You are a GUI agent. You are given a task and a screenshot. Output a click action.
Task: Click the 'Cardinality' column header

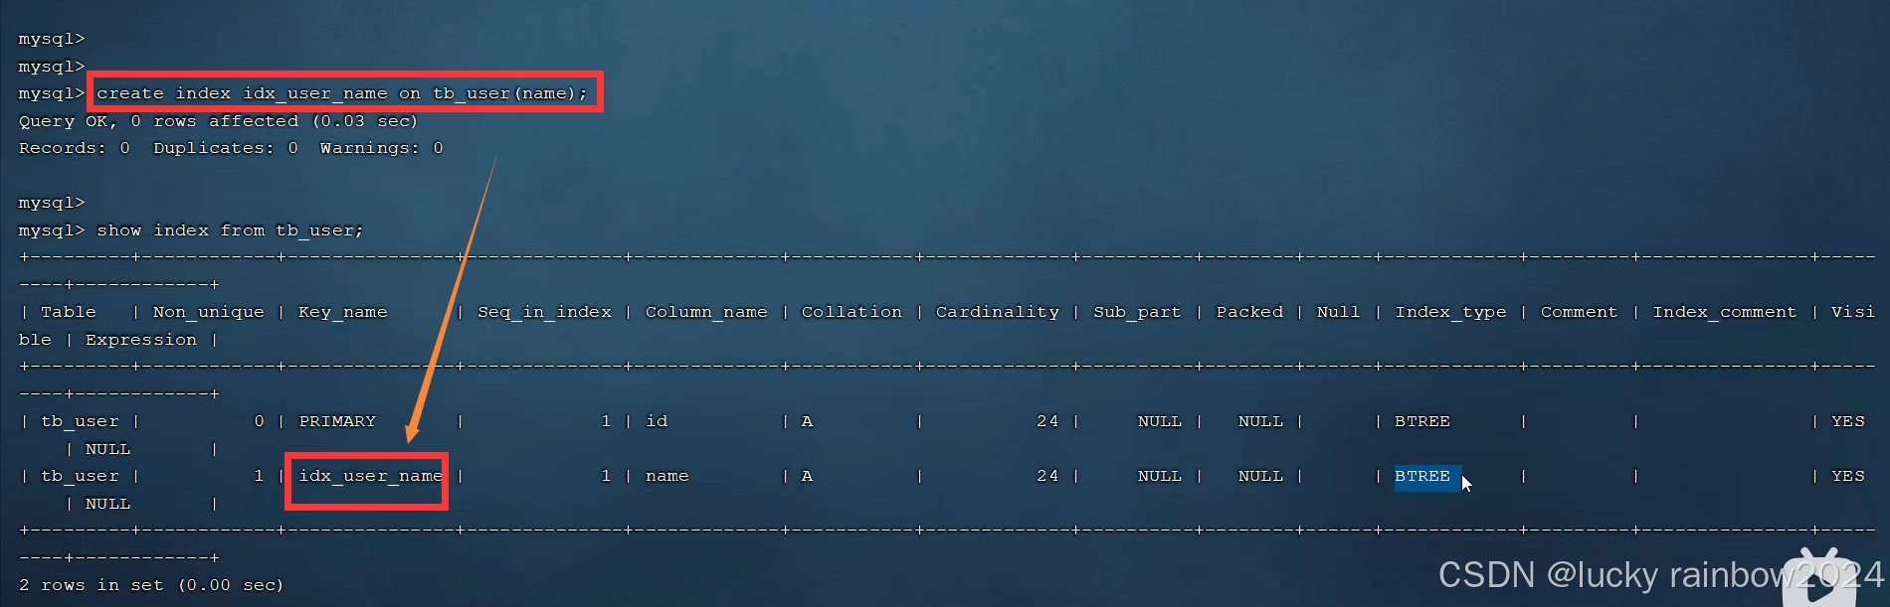(x=998, y=312)
